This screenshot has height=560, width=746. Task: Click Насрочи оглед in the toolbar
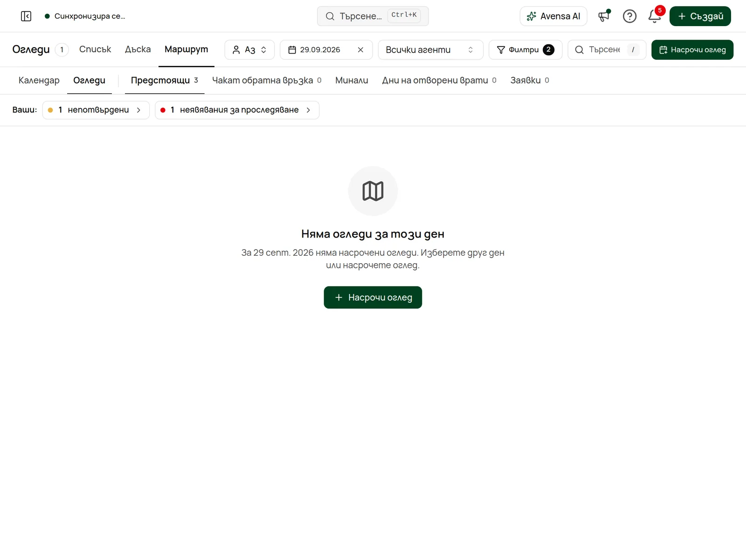tap(692, 50)
